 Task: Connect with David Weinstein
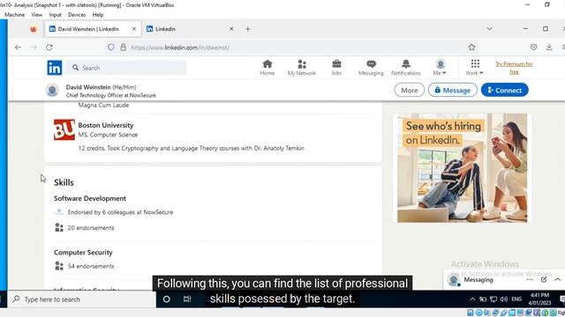click(504, 90)
